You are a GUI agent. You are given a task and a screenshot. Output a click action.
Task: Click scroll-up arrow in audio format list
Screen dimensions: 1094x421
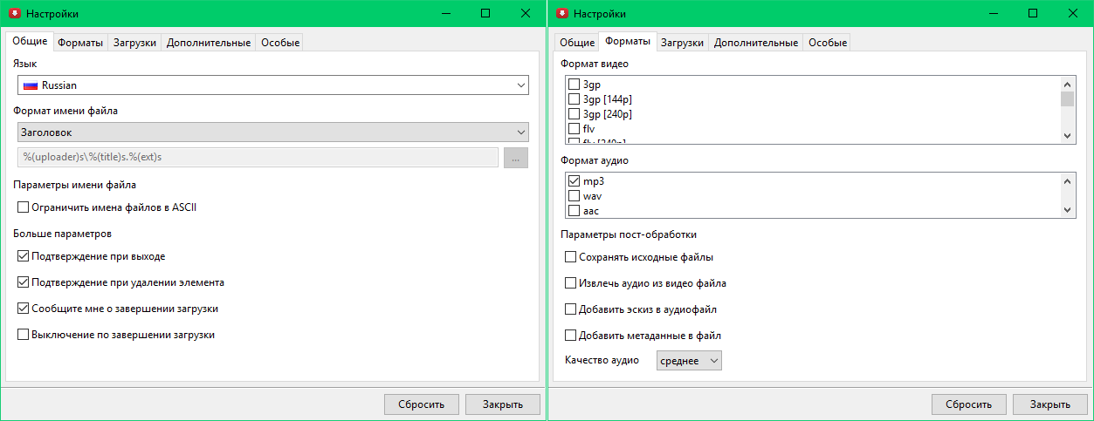tap(1067, 181)
